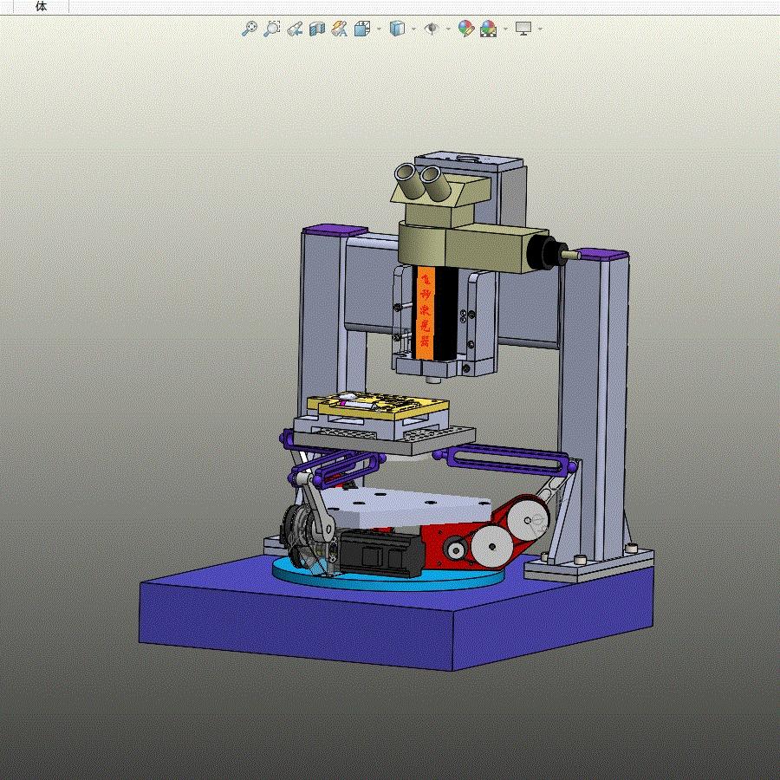Click the View Orientation cube icon
The image size is (780, 780).
pyautogui.click(x=362, y=29)
